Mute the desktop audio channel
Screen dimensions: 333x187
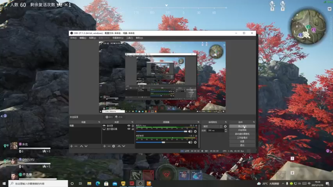(x=190, y=142)
